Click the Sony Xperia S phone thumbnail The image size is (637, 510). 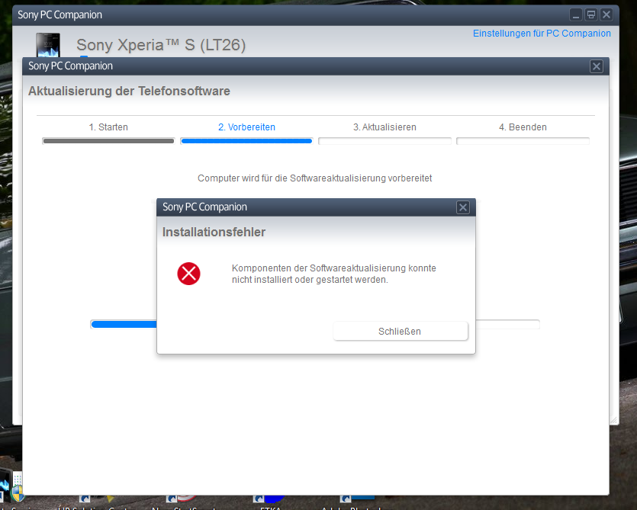click(x=48, y=45)
